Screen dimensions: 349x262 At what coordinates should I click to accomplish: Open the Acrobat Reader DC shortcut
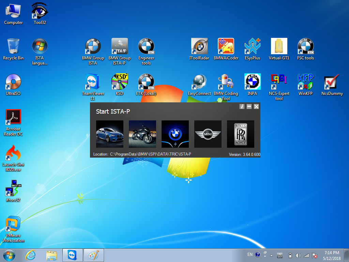tap(13, 122)
